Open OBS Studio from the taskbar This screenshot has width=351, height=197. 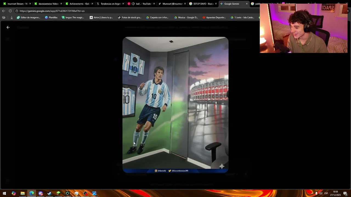click(x=86, y=193)
